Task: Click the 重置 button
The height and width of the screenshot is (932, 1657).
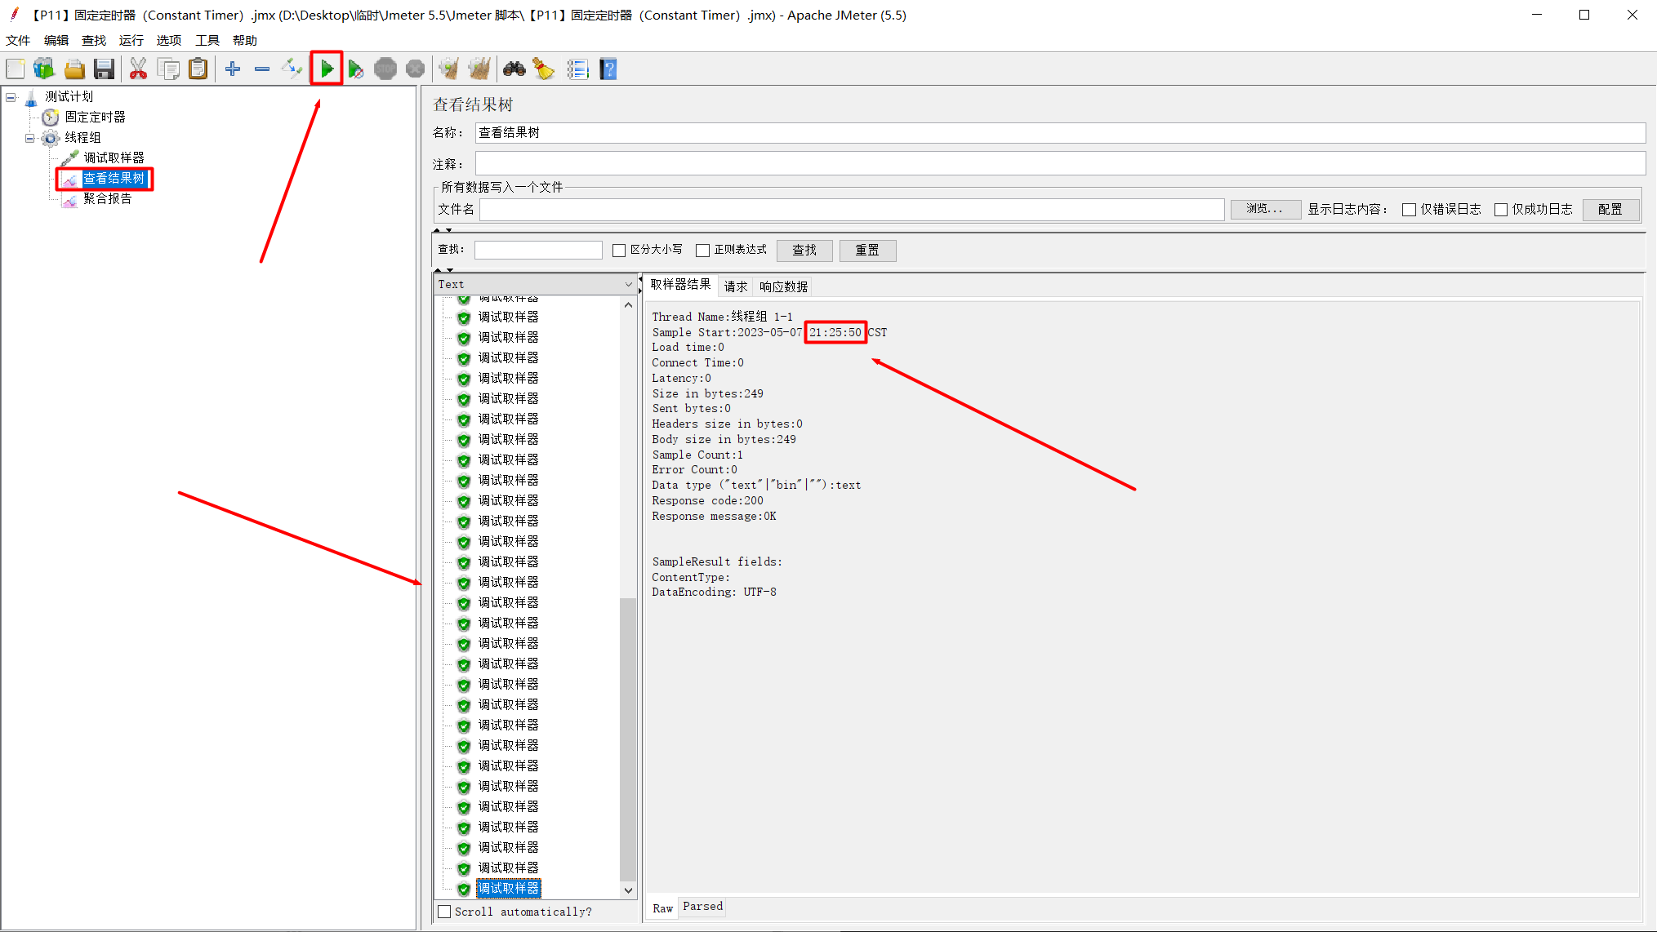Action: pyautogui.click(x=867, y=251)
